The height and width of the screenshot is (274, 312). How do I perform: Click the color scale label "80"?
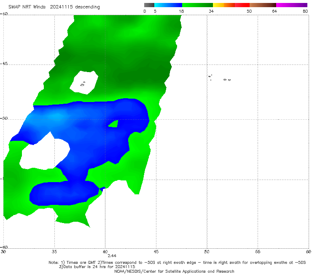point(305,11)
